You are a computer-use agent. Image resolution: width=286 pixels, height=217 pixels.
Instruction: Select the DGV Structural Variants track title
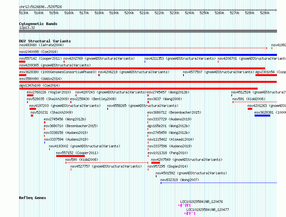point(45,41)
